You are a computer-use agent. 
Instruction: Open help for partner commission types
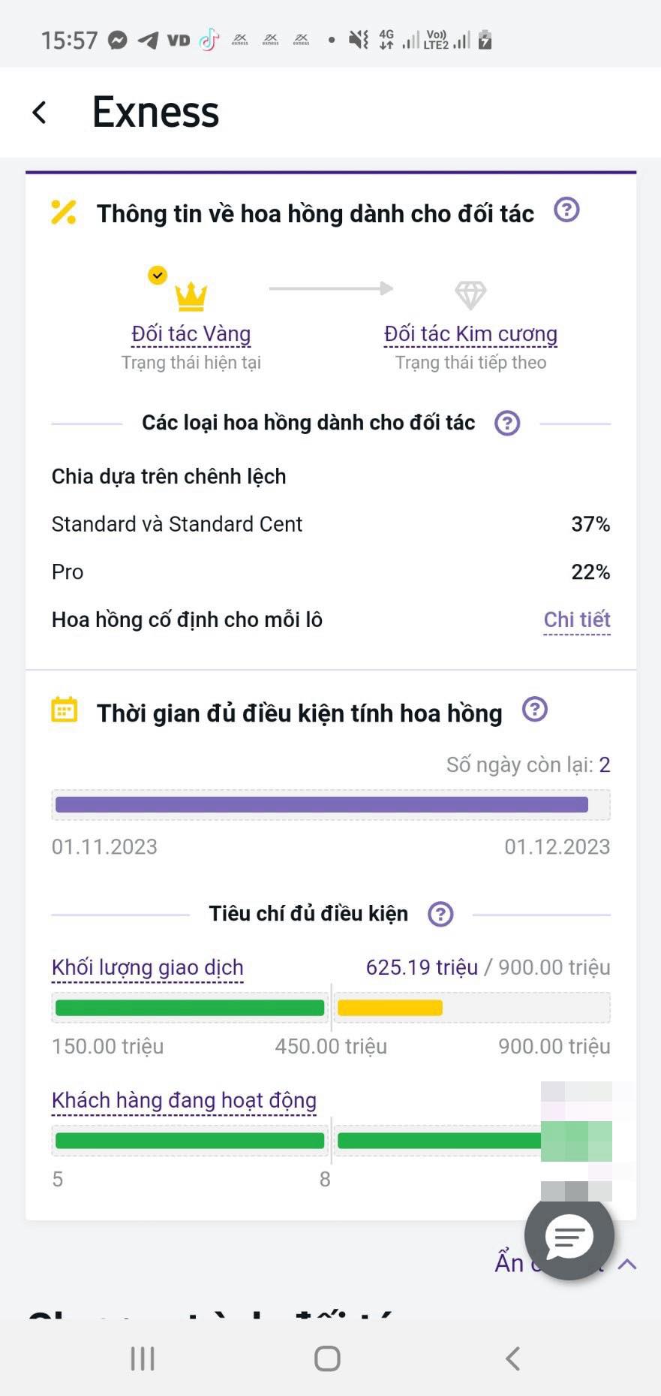coord(507,423)
